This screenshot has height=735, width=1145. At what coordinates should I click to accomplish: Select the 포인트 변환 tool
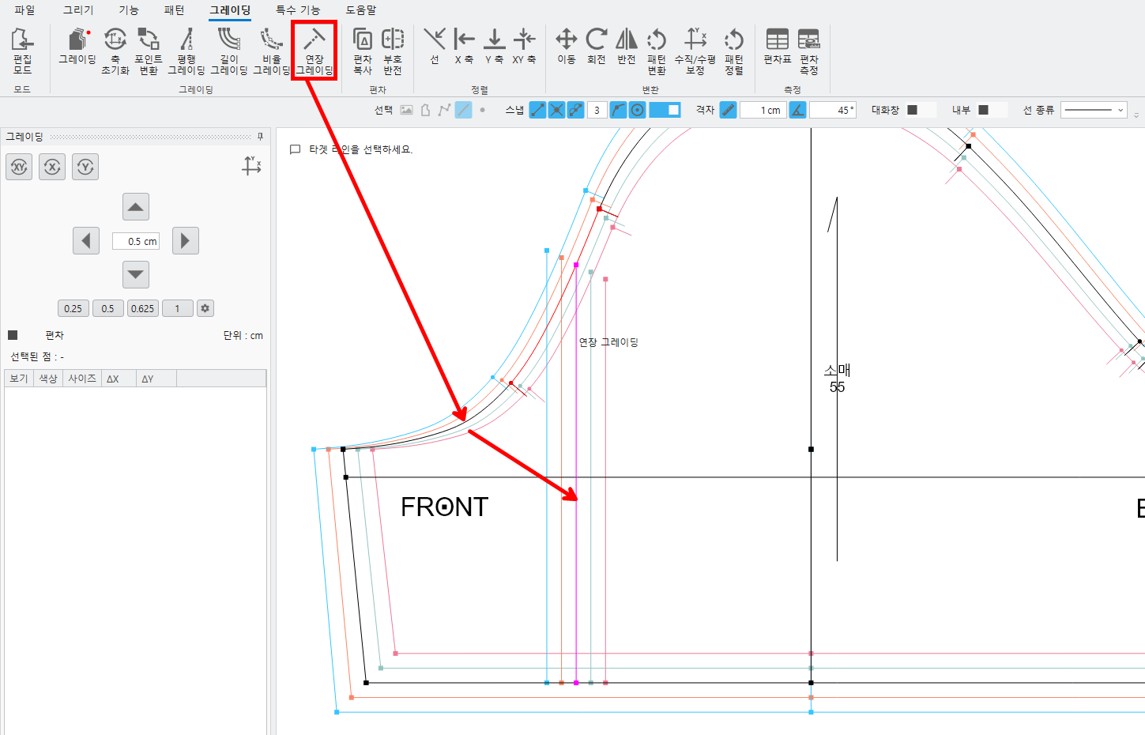click(149, 51)
